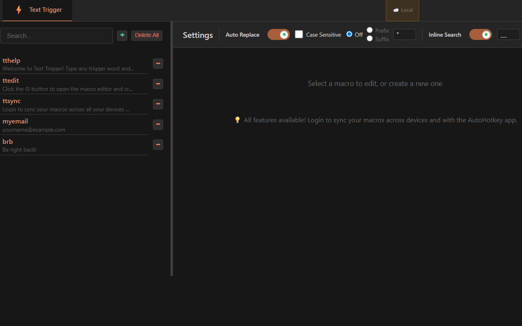Image resolution: width=522 pixels, height=326 pixels.
Task: Click the 'yourname@example.com' macro text
Action: click(34, 130)
